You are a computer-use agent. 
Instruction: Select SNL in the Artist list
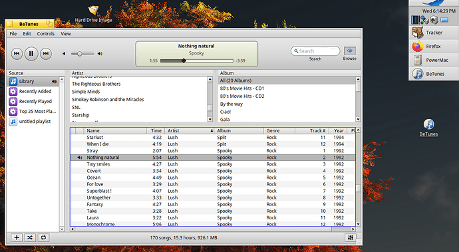pos(138,108)
